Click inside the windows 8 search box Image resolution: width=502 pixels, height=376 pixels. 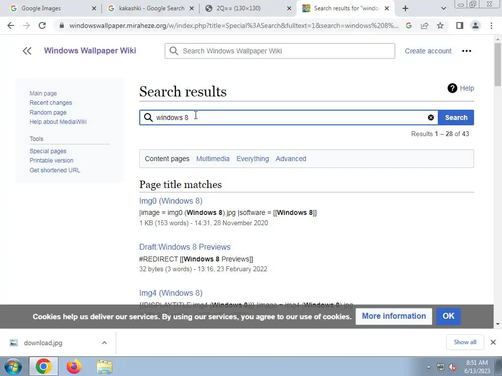click(x=288, y=117)
